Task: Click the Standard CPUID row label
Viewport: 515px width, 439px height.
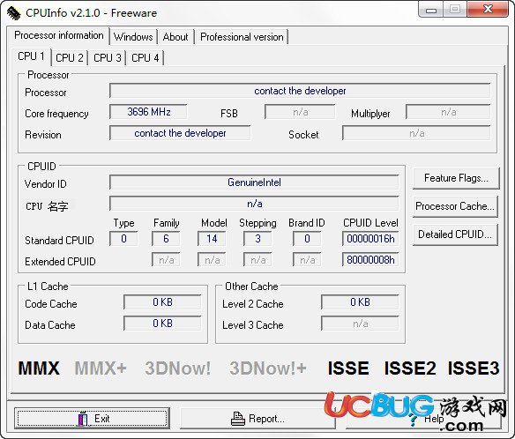Action: pos(59,241)
